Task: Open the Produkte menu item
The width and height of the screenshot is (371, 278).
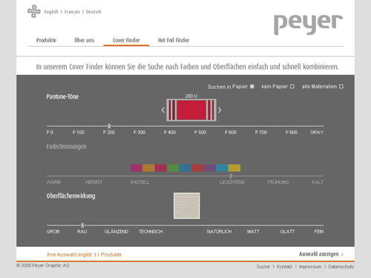Action: pyautogui.click(x=46, y=40)
